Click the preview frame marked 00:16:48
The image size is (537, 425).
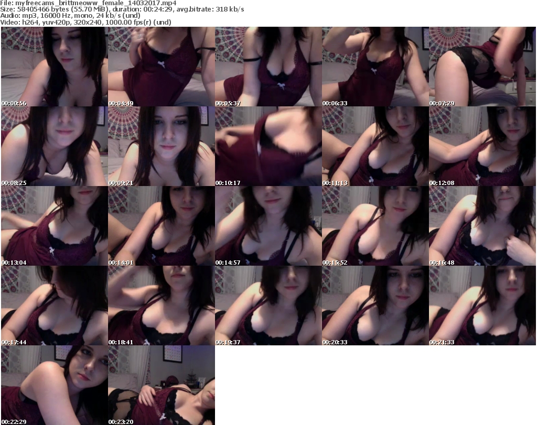point(482,226)
